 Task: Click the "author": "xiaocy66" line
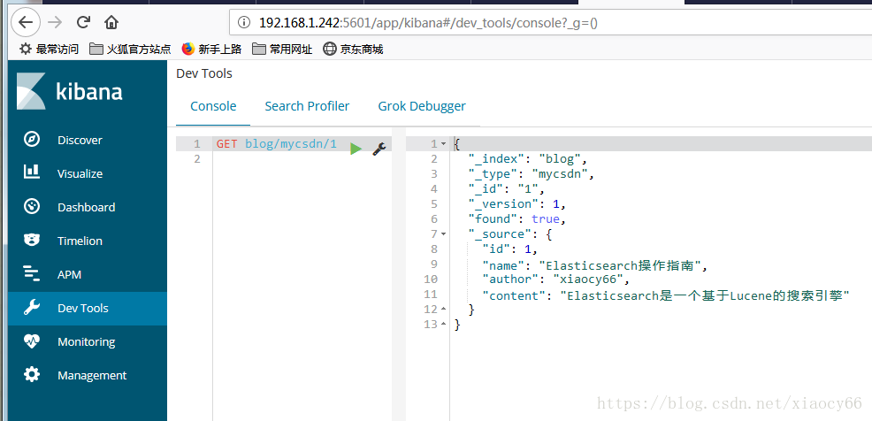coord(556,279)
